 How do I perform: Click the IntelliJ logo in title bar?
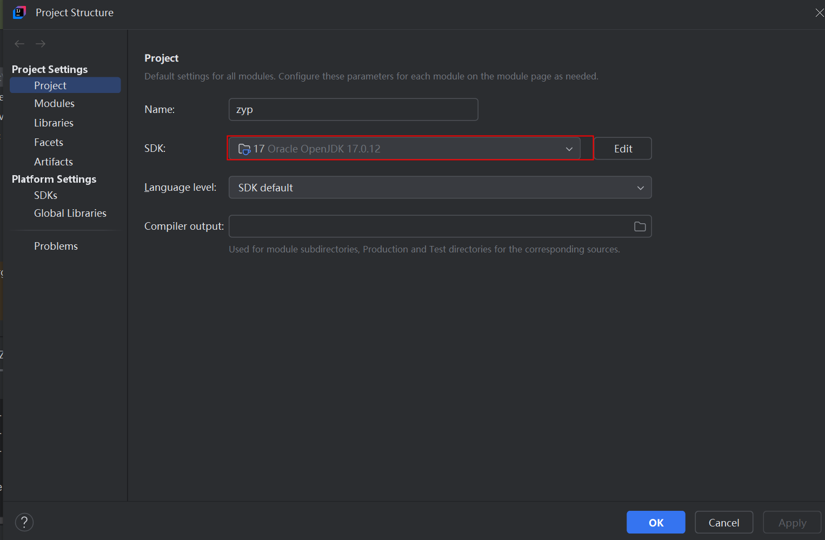click(19, 12)
